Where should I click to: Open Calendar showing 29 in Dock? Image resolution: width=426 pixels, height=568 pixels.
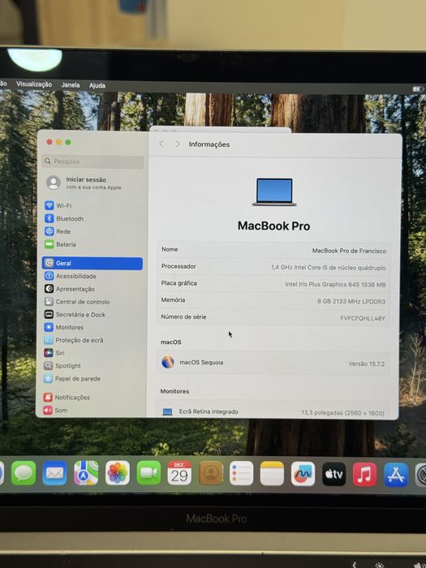tap(179, 473)
